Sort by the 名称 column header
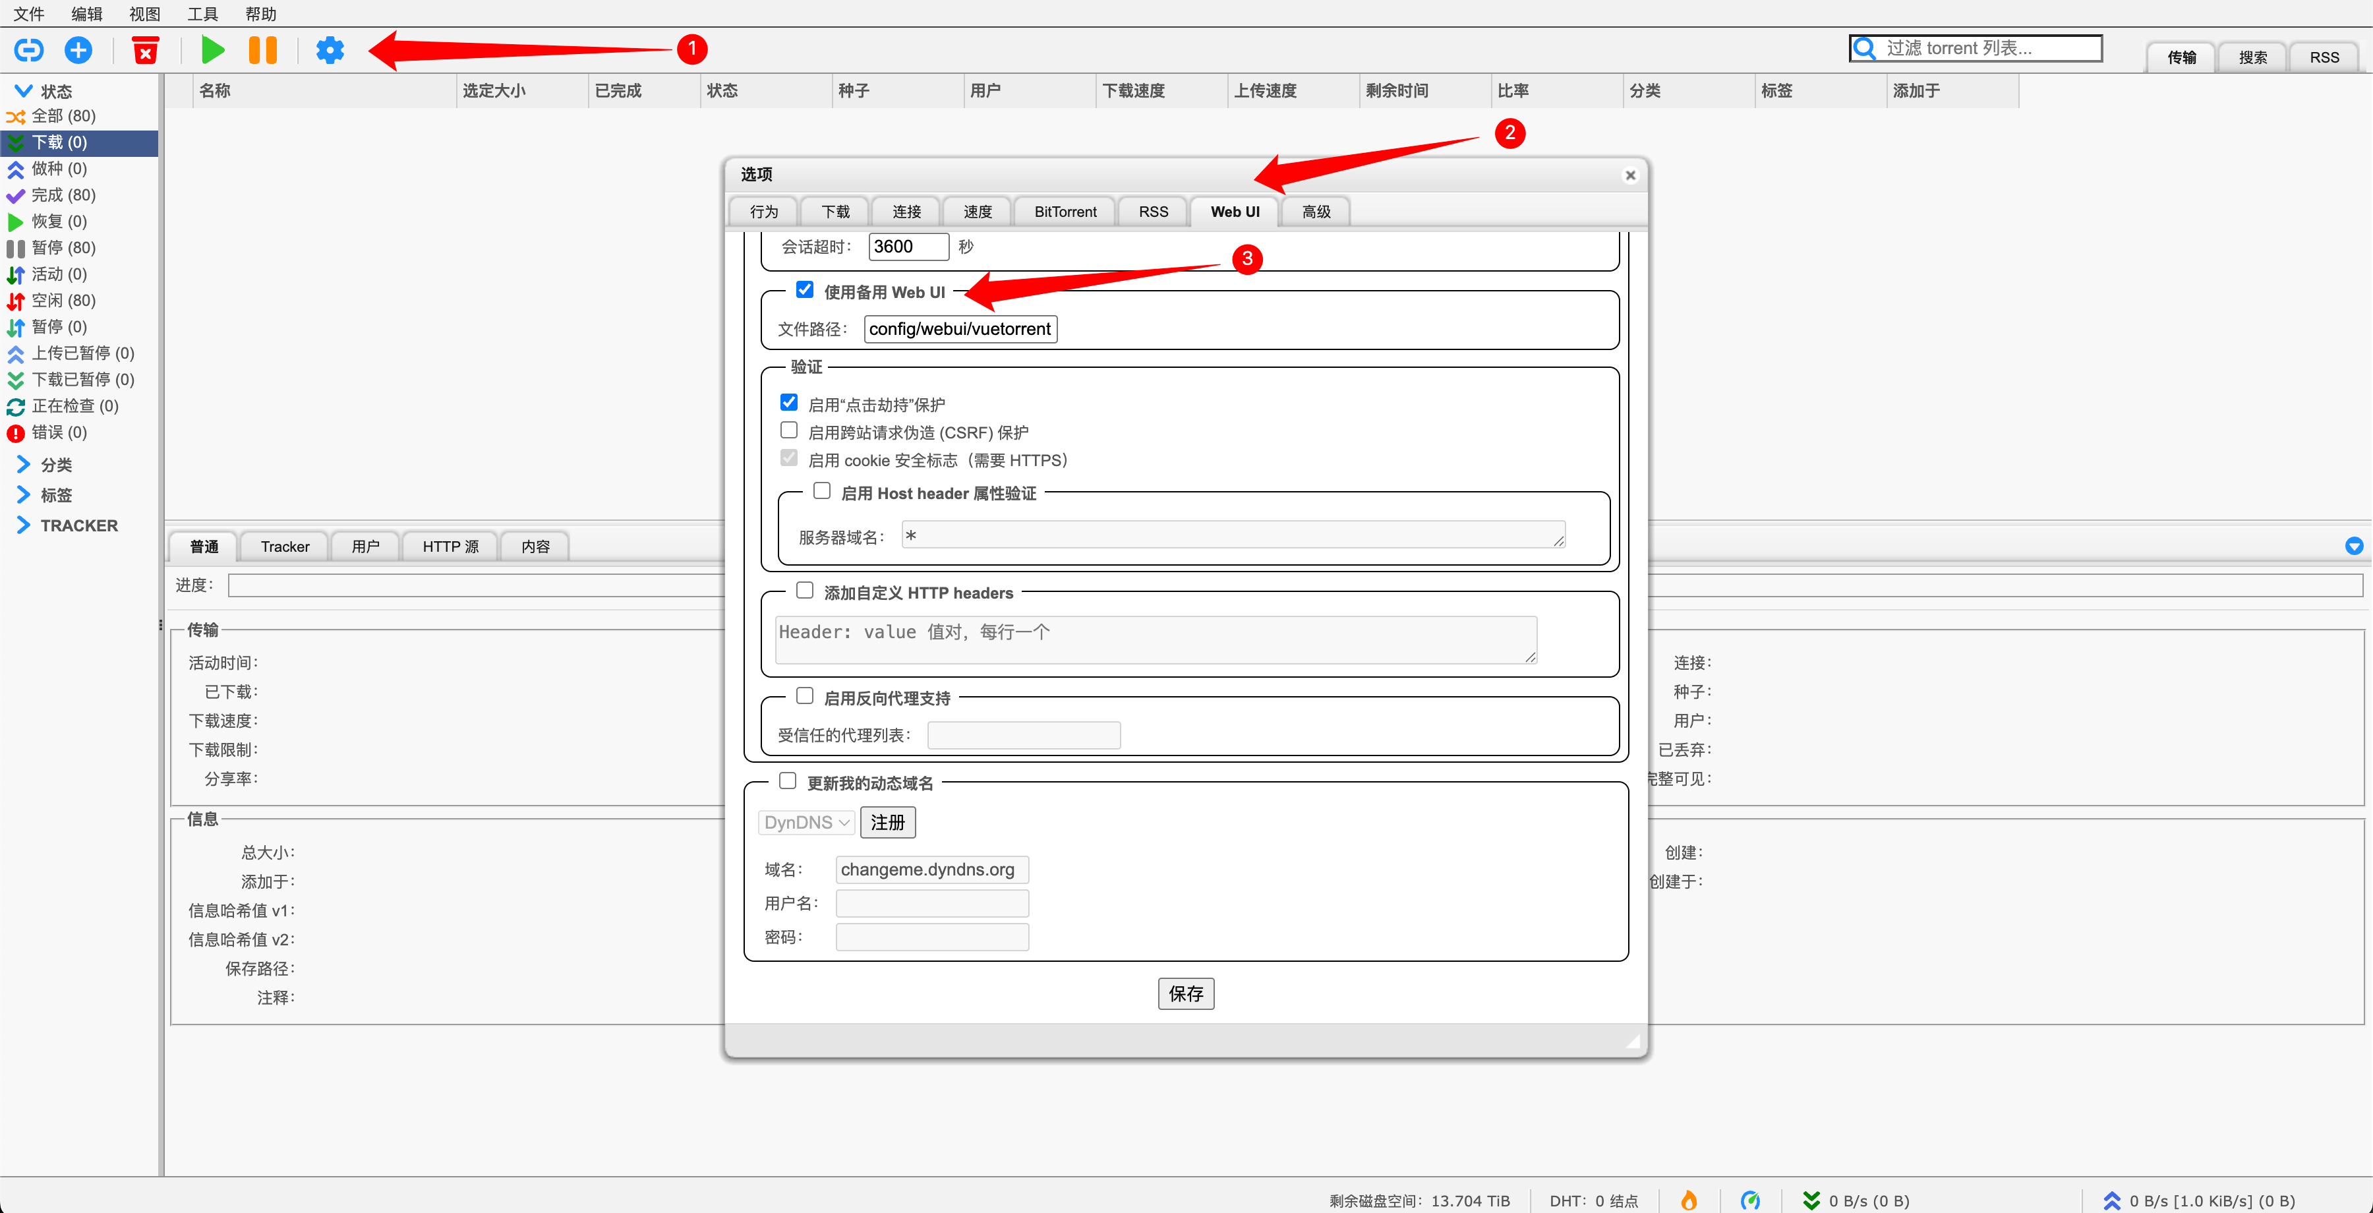Screen dimensions: 2373x1213 coord(324,90)
